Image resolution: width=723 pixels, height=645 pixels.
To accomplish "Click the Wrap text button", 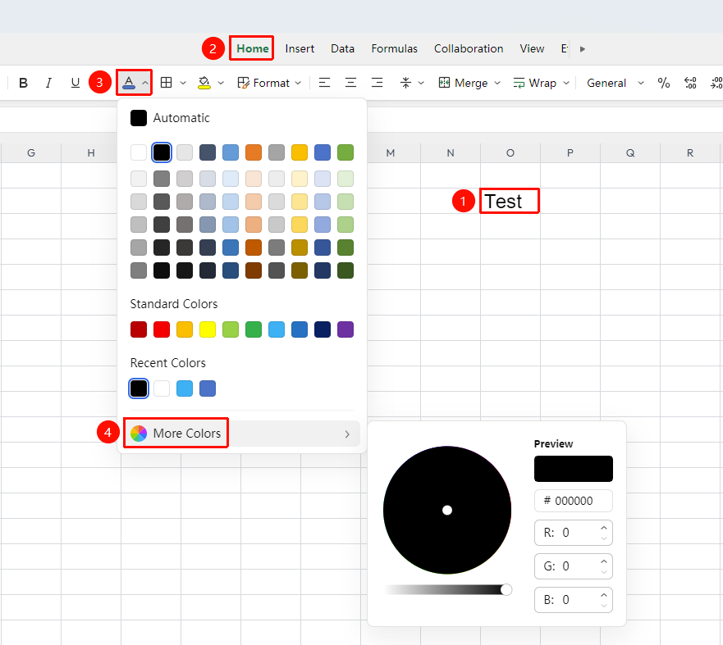I will point(535,83).
